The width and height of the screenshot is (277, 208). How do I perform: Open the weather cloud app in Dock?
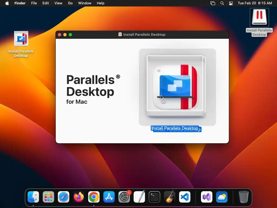click(x=222, y=197)
